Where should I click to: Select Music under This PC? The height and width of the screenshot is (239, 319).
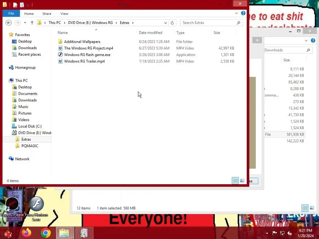click(x=23, y=106)
